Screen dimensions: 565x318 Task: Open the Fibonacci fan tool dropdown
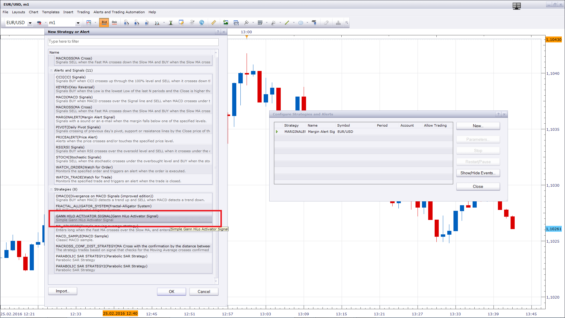pos(280,23)
